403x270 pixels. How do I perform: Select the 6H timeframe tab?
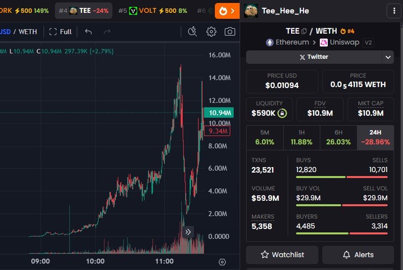[338, 137]
